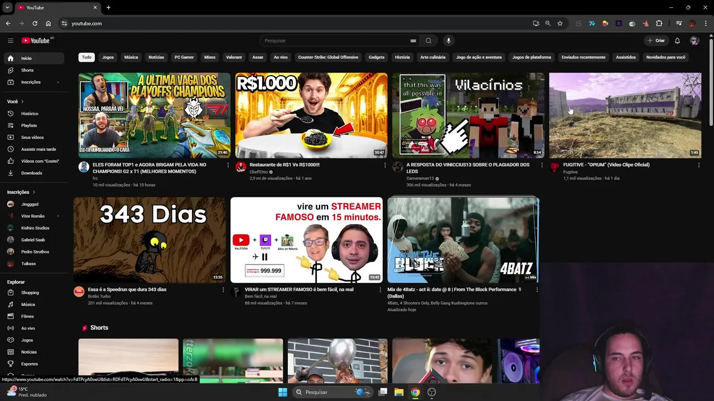Open Notícias in Explorar section
The image size is (714, 401).
[x=33, y=352]
